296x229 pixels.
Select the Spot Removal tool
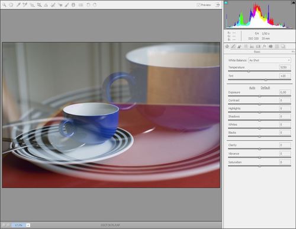pyautogui.click(x=53, y=5)
